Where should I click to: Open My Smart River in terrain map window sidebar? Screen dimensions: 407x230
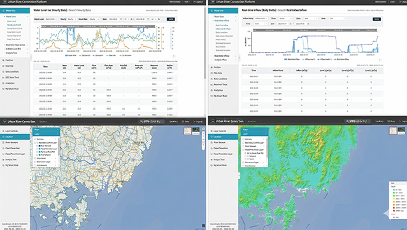coord(220,165)
